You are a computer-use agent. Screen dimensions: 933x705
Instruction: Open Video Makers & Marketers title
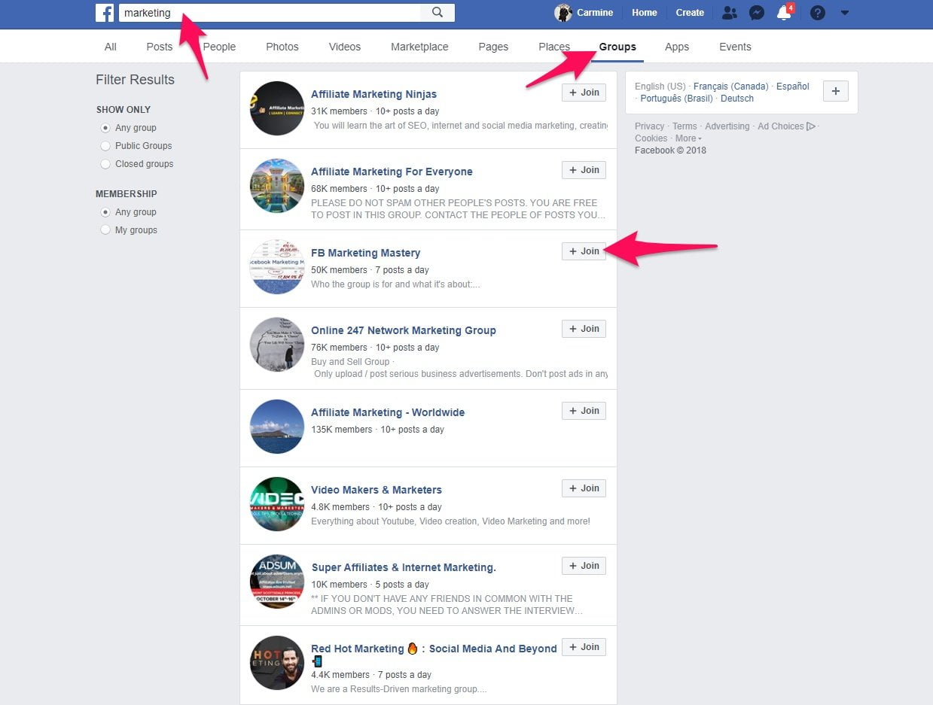377,490
